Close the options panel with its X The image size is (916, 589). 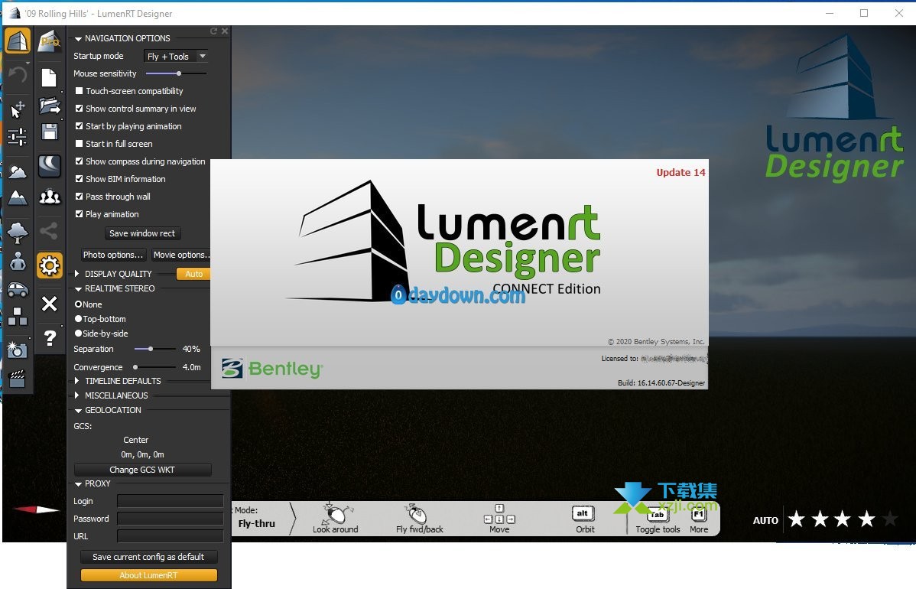coord(225,31)
